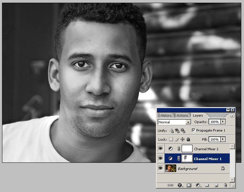Click the Add layer mask icon

click(189, 185)
